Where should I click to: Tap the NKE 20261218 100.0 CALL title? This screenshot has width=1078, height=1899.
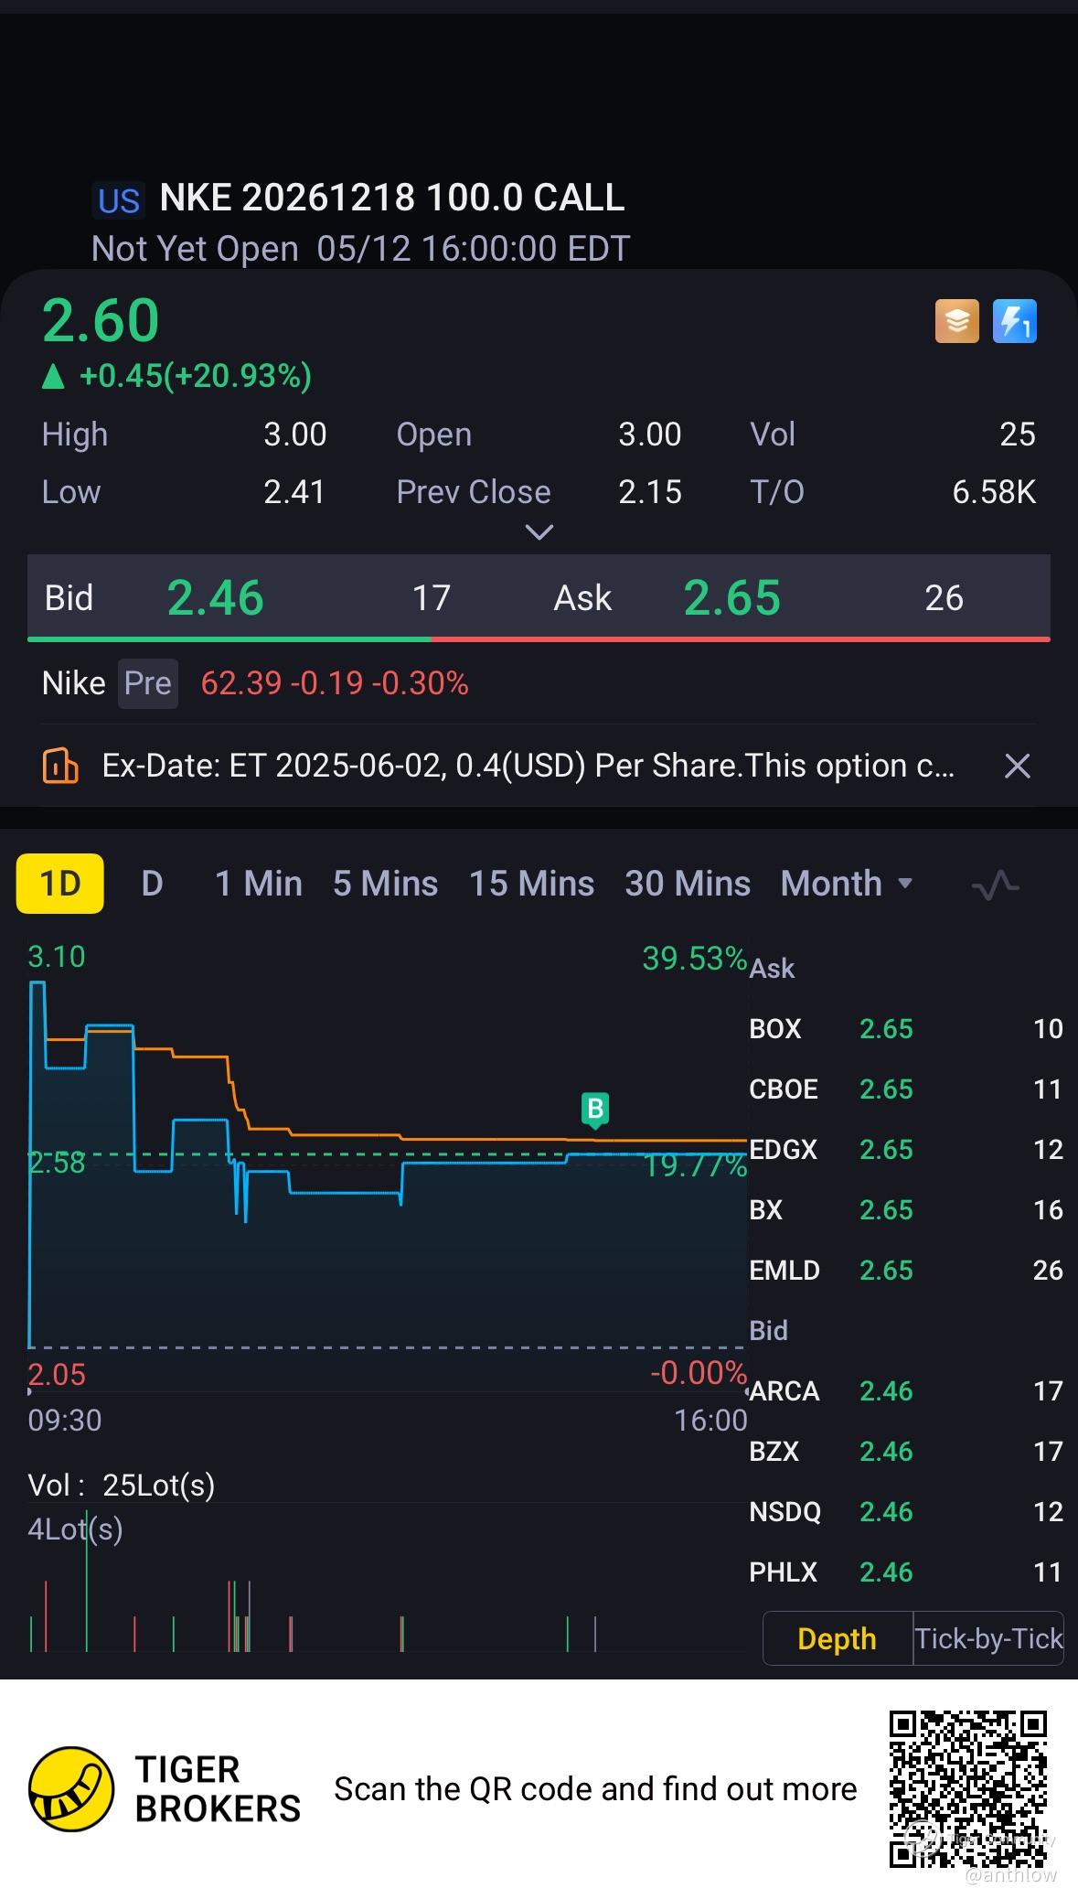tap(392, 198)
